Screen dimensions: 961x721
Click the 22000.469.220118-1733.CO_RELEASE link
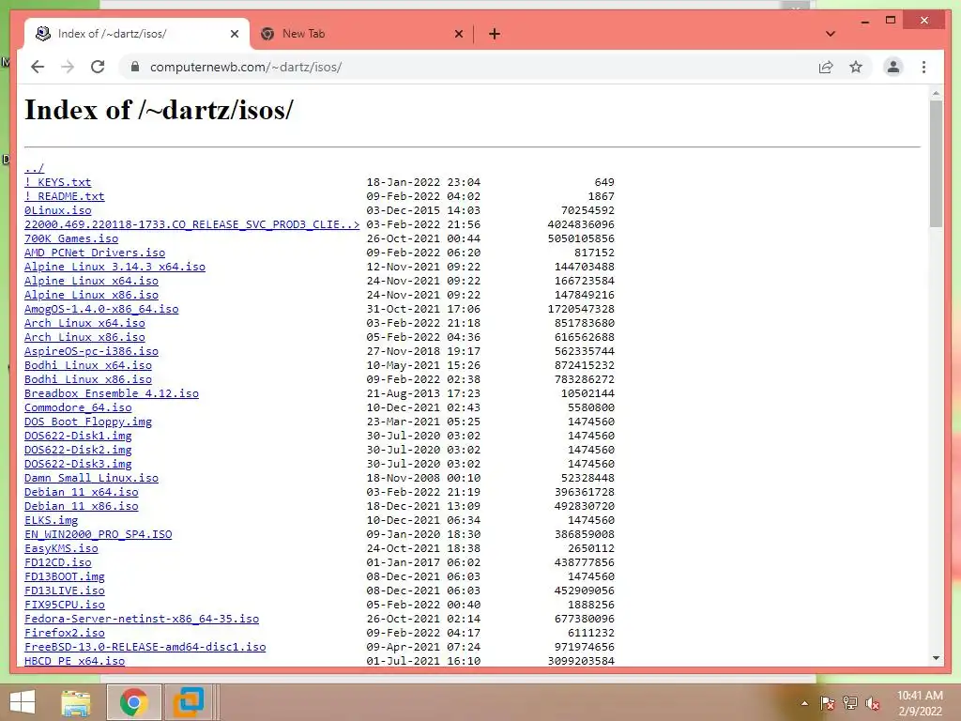[x=191, y=224]
